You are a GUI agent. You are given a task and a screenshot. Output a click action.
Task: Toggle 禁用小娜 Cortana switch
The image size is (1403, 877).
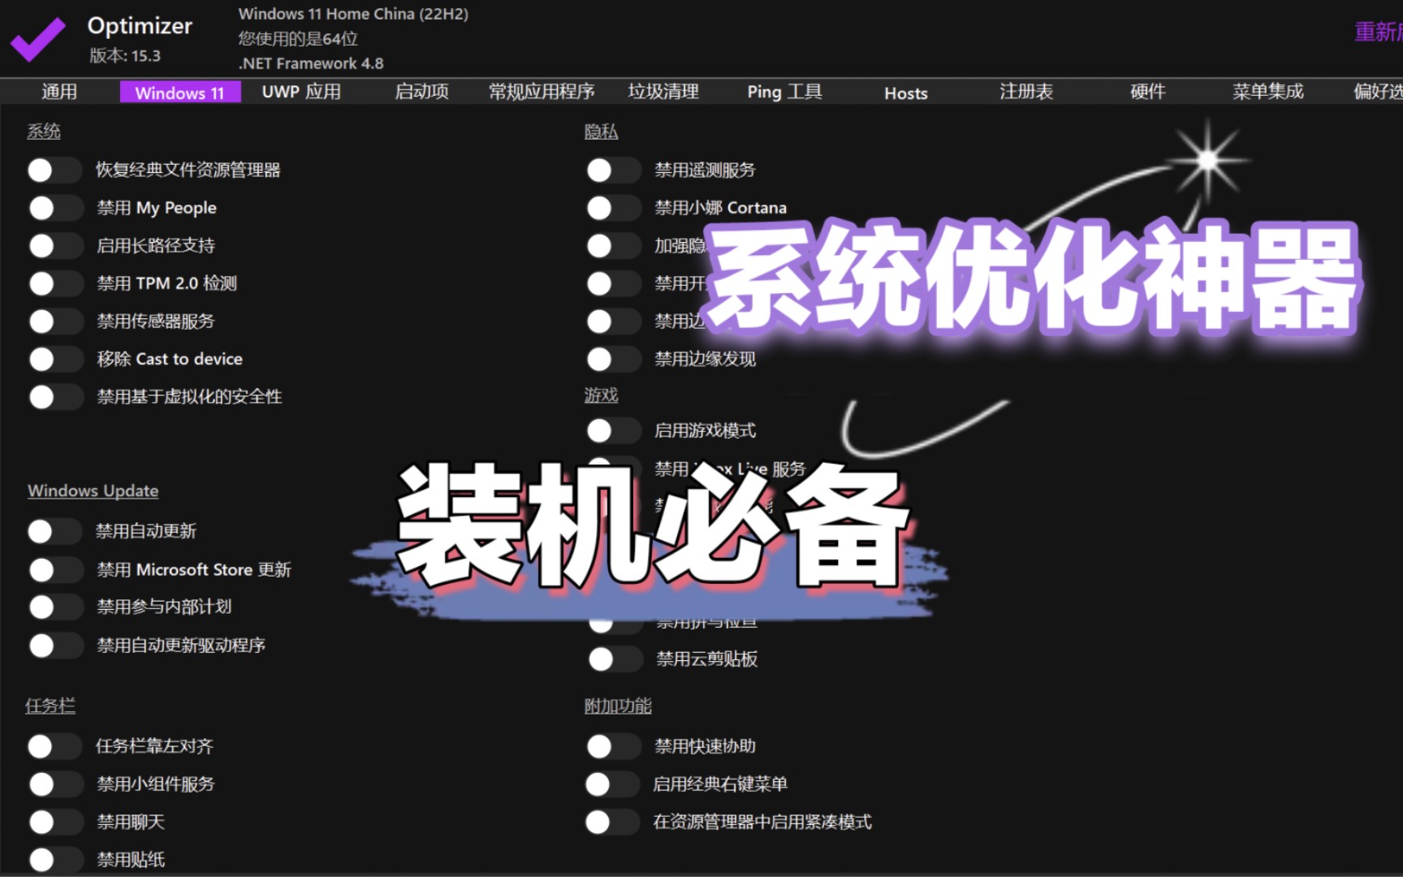pos(613,208)
